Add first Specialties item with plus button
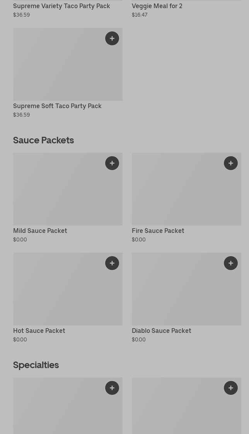Viewport: 249px width, 434px height. 112,388
